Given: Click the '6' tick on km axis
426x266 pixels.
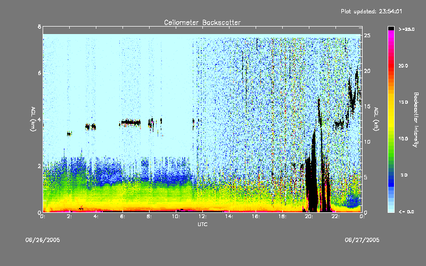Looking at the screenshot, I should coord(39,73).
